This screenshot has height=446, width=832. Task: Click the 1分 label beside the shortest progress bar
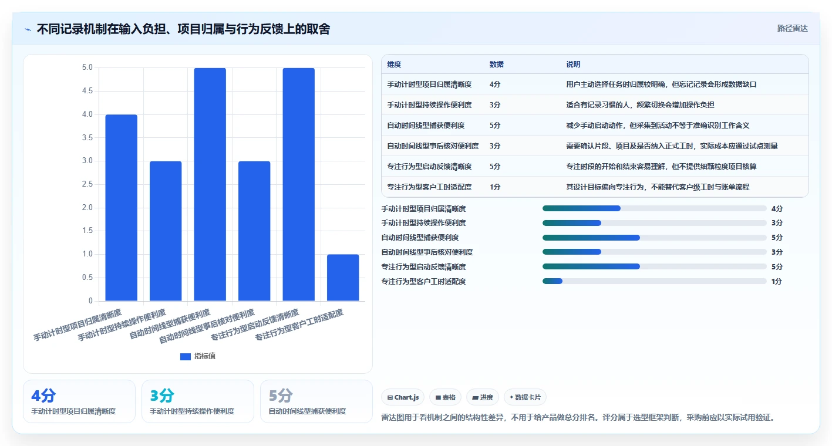point(777,282)
